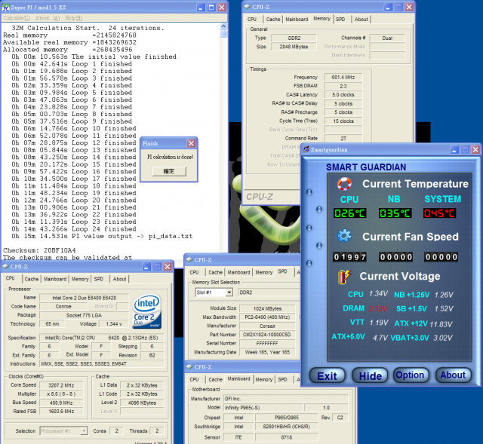Open Memory tab in CPU-Z Mainboard window
This screenshot has width=483, height=444.
263,379
